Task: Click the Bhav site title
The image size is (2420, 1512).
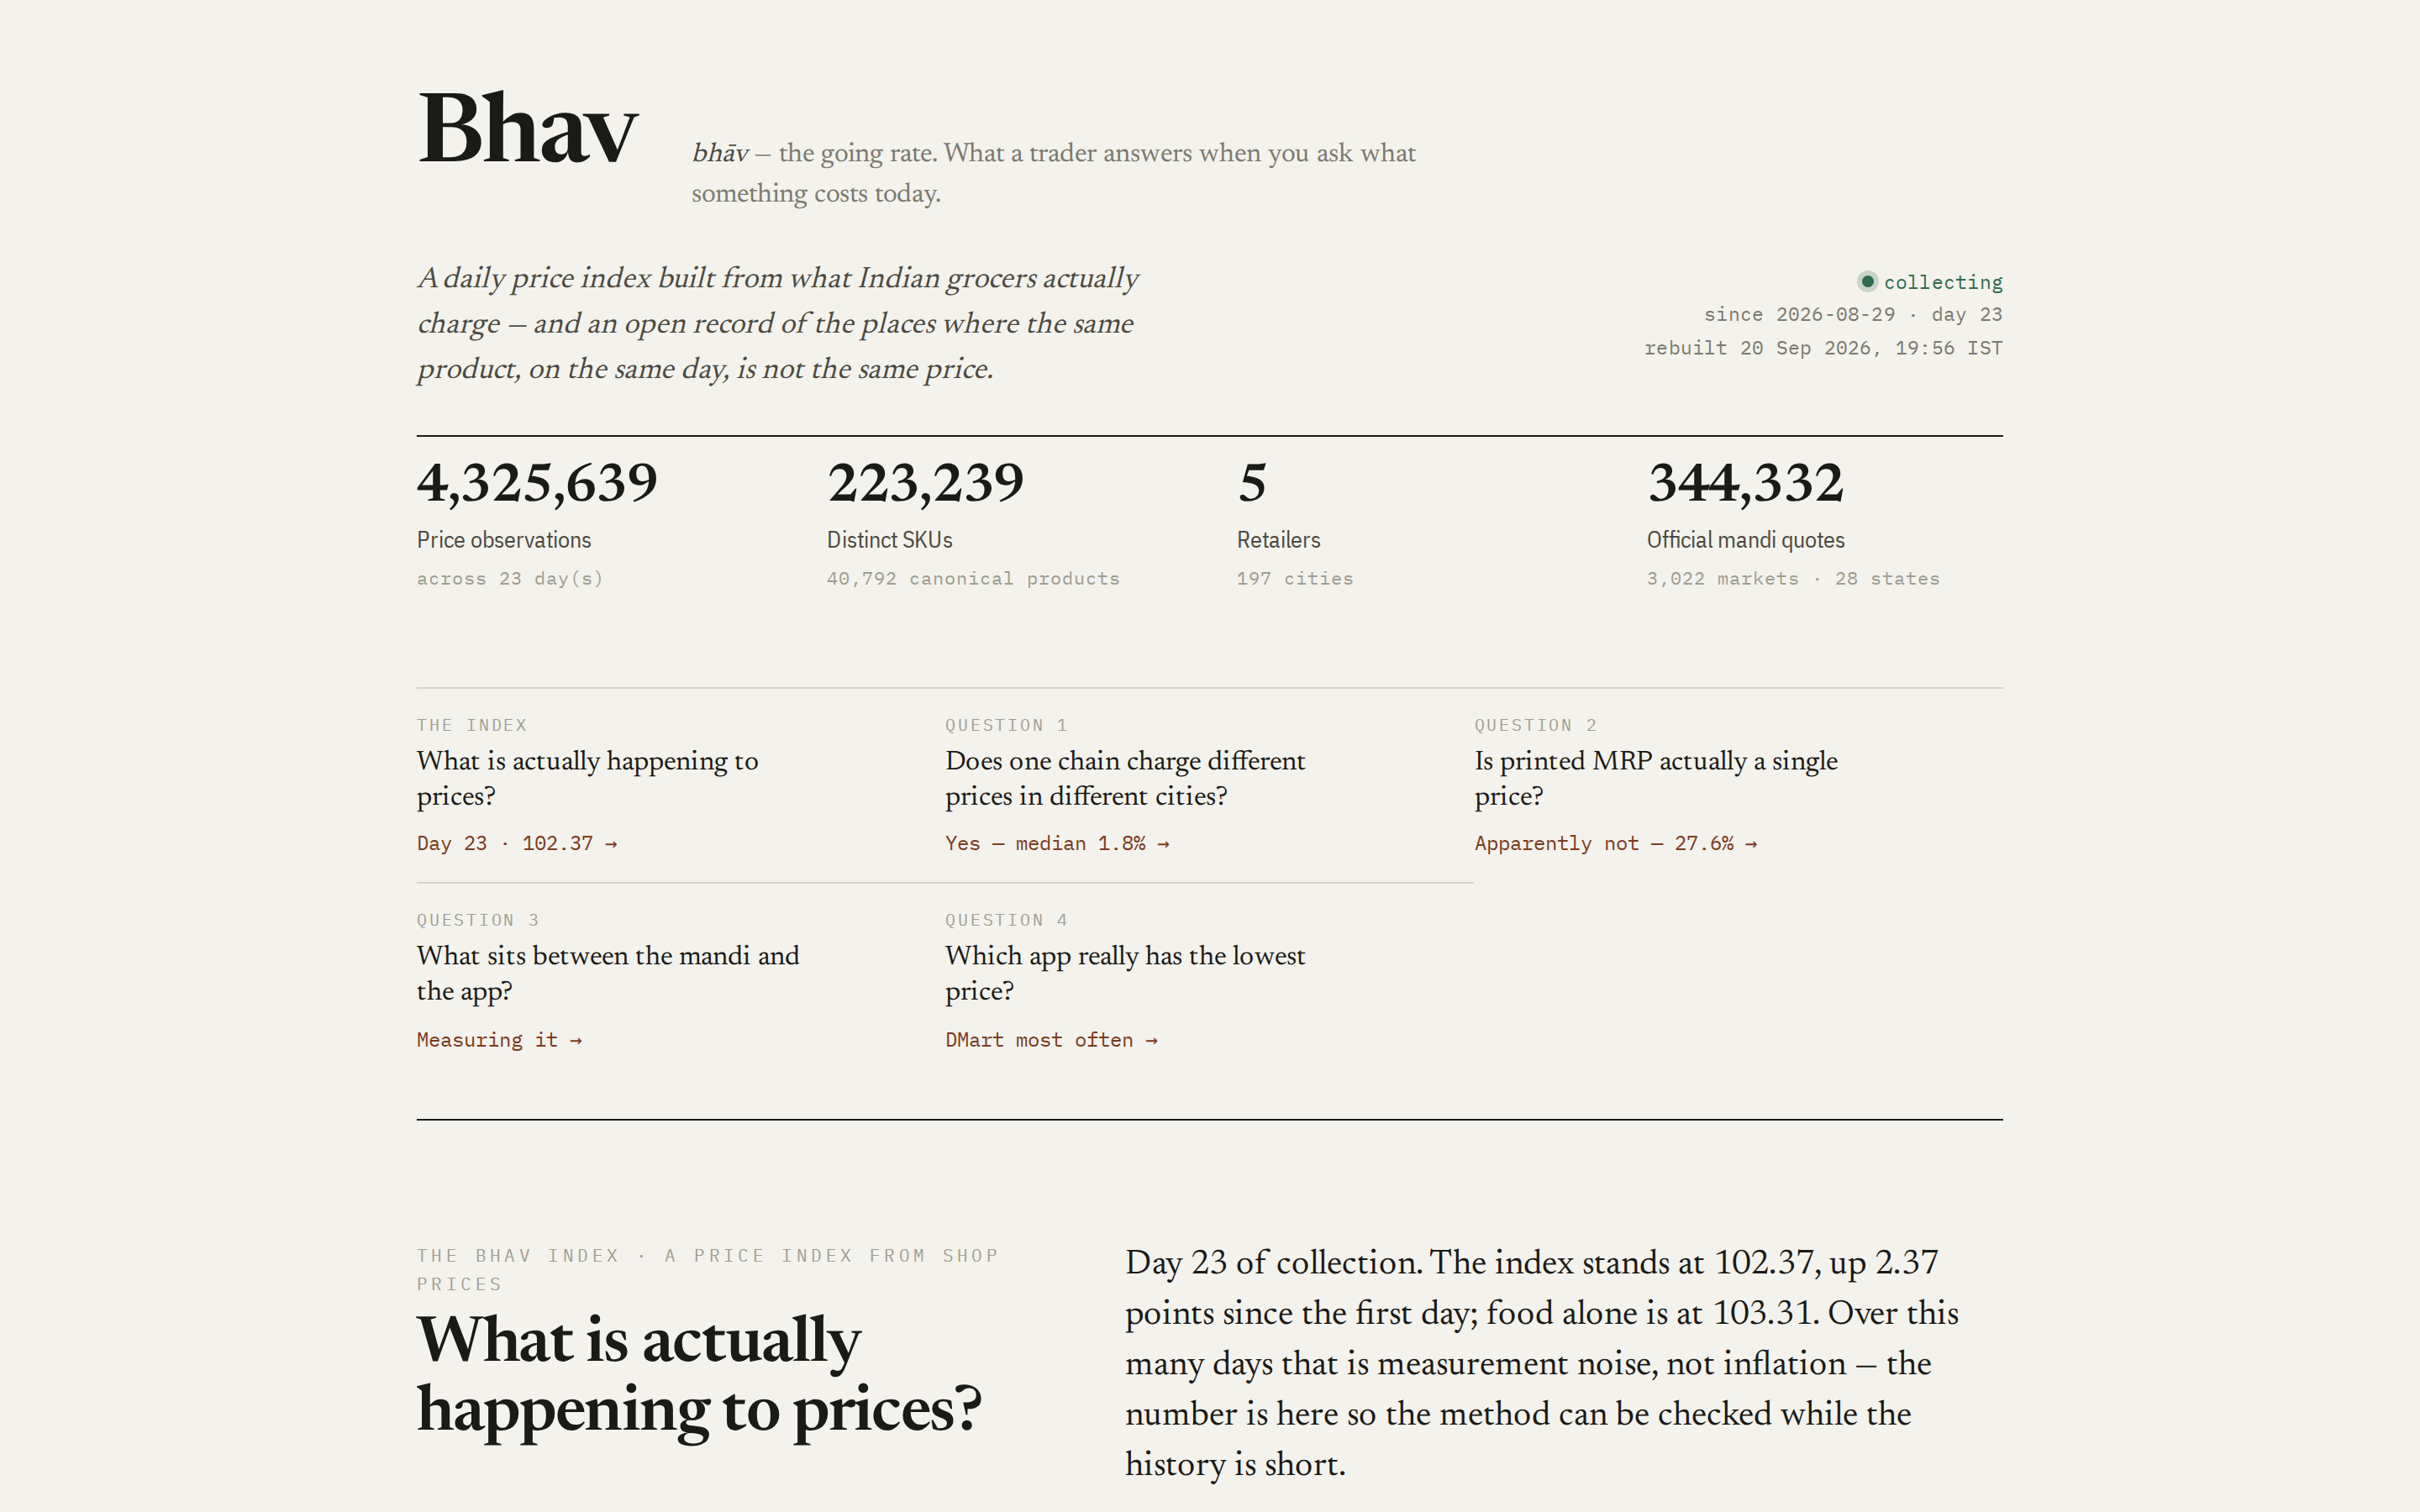Action: (x=527, y=130)
